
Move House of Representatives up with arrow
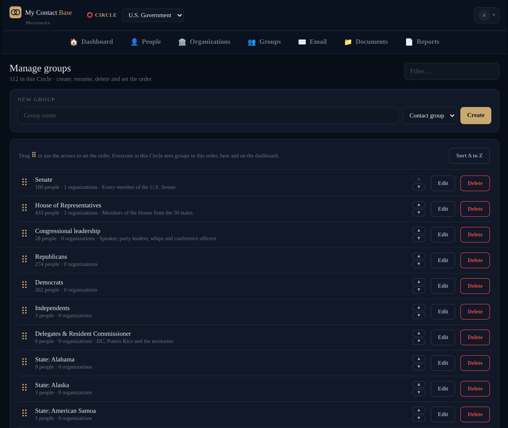[x=419, y=205]
